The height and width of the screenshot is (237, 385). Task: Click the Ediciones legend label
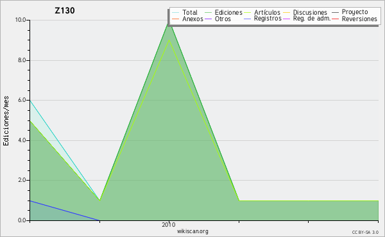coord(228,12)
